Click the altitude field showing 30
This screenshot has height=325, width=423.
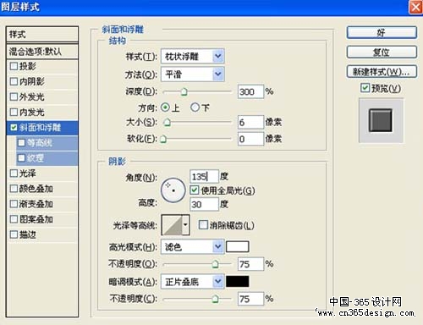(204, 204)
